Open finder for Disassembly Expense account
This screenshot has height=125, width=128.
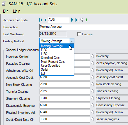coord(92,105)
